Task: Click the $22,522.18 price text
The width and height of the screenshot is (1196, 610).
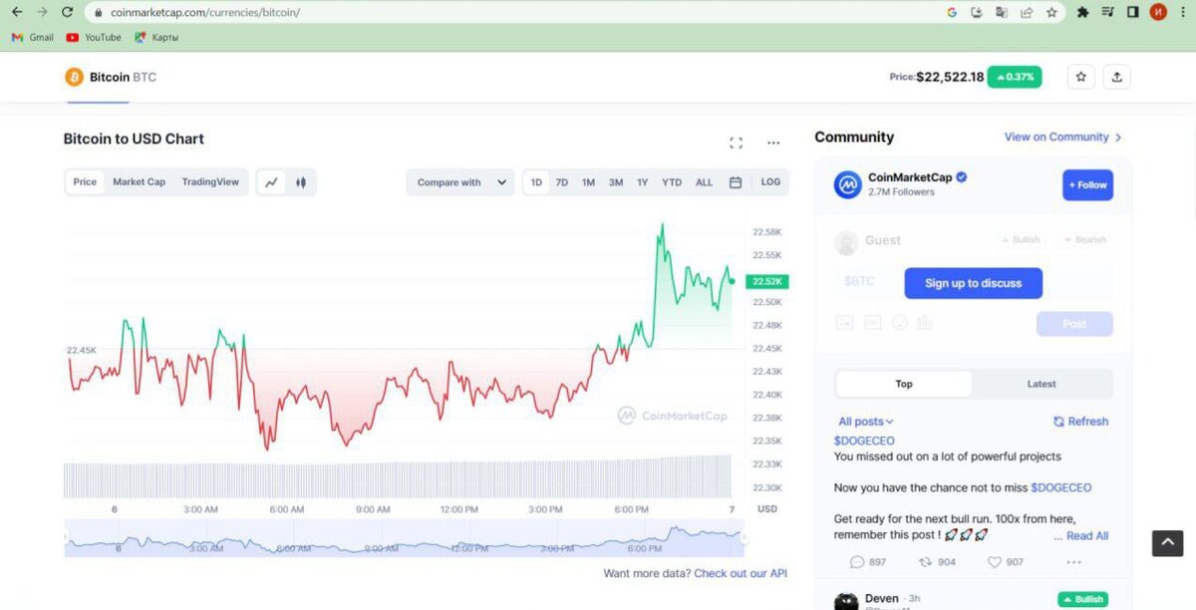Action: tap(950, 77)
